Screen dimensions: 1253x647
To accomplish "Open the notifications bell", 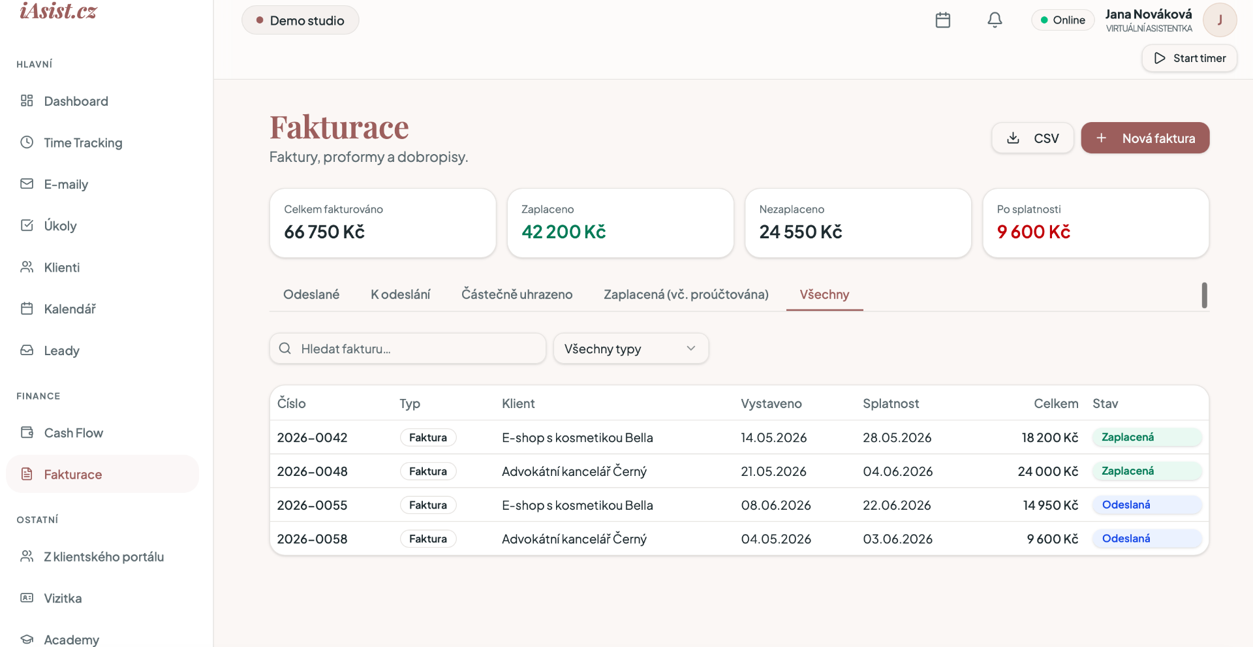I will point(995,20).
